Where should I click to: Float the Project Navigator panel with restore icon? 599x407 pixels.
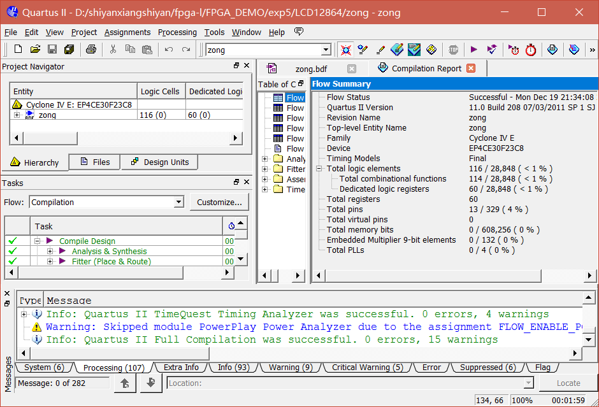236,66
